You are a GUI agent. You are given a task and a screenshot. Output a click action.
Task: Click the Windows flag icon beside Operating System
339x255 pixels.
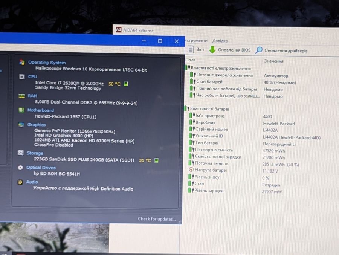22,62
